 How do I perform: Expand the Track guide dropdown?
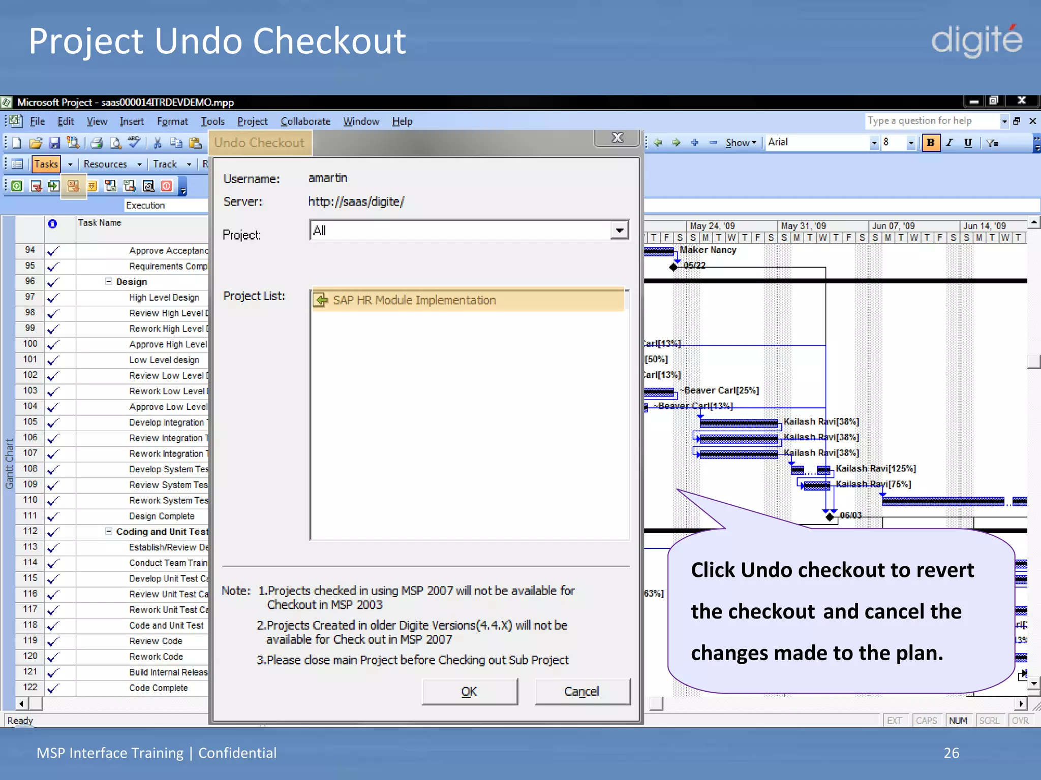[x=189, y=164]
